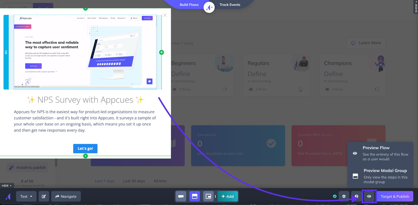Click Regulars progress ring indicator
This screenshot has width=418, height=205.
tap(300, 89)
